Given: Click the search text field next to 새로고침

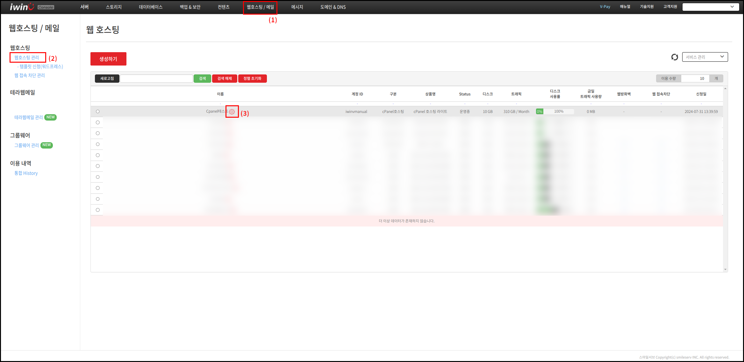Looking at the screenshot, I should 156,79.
